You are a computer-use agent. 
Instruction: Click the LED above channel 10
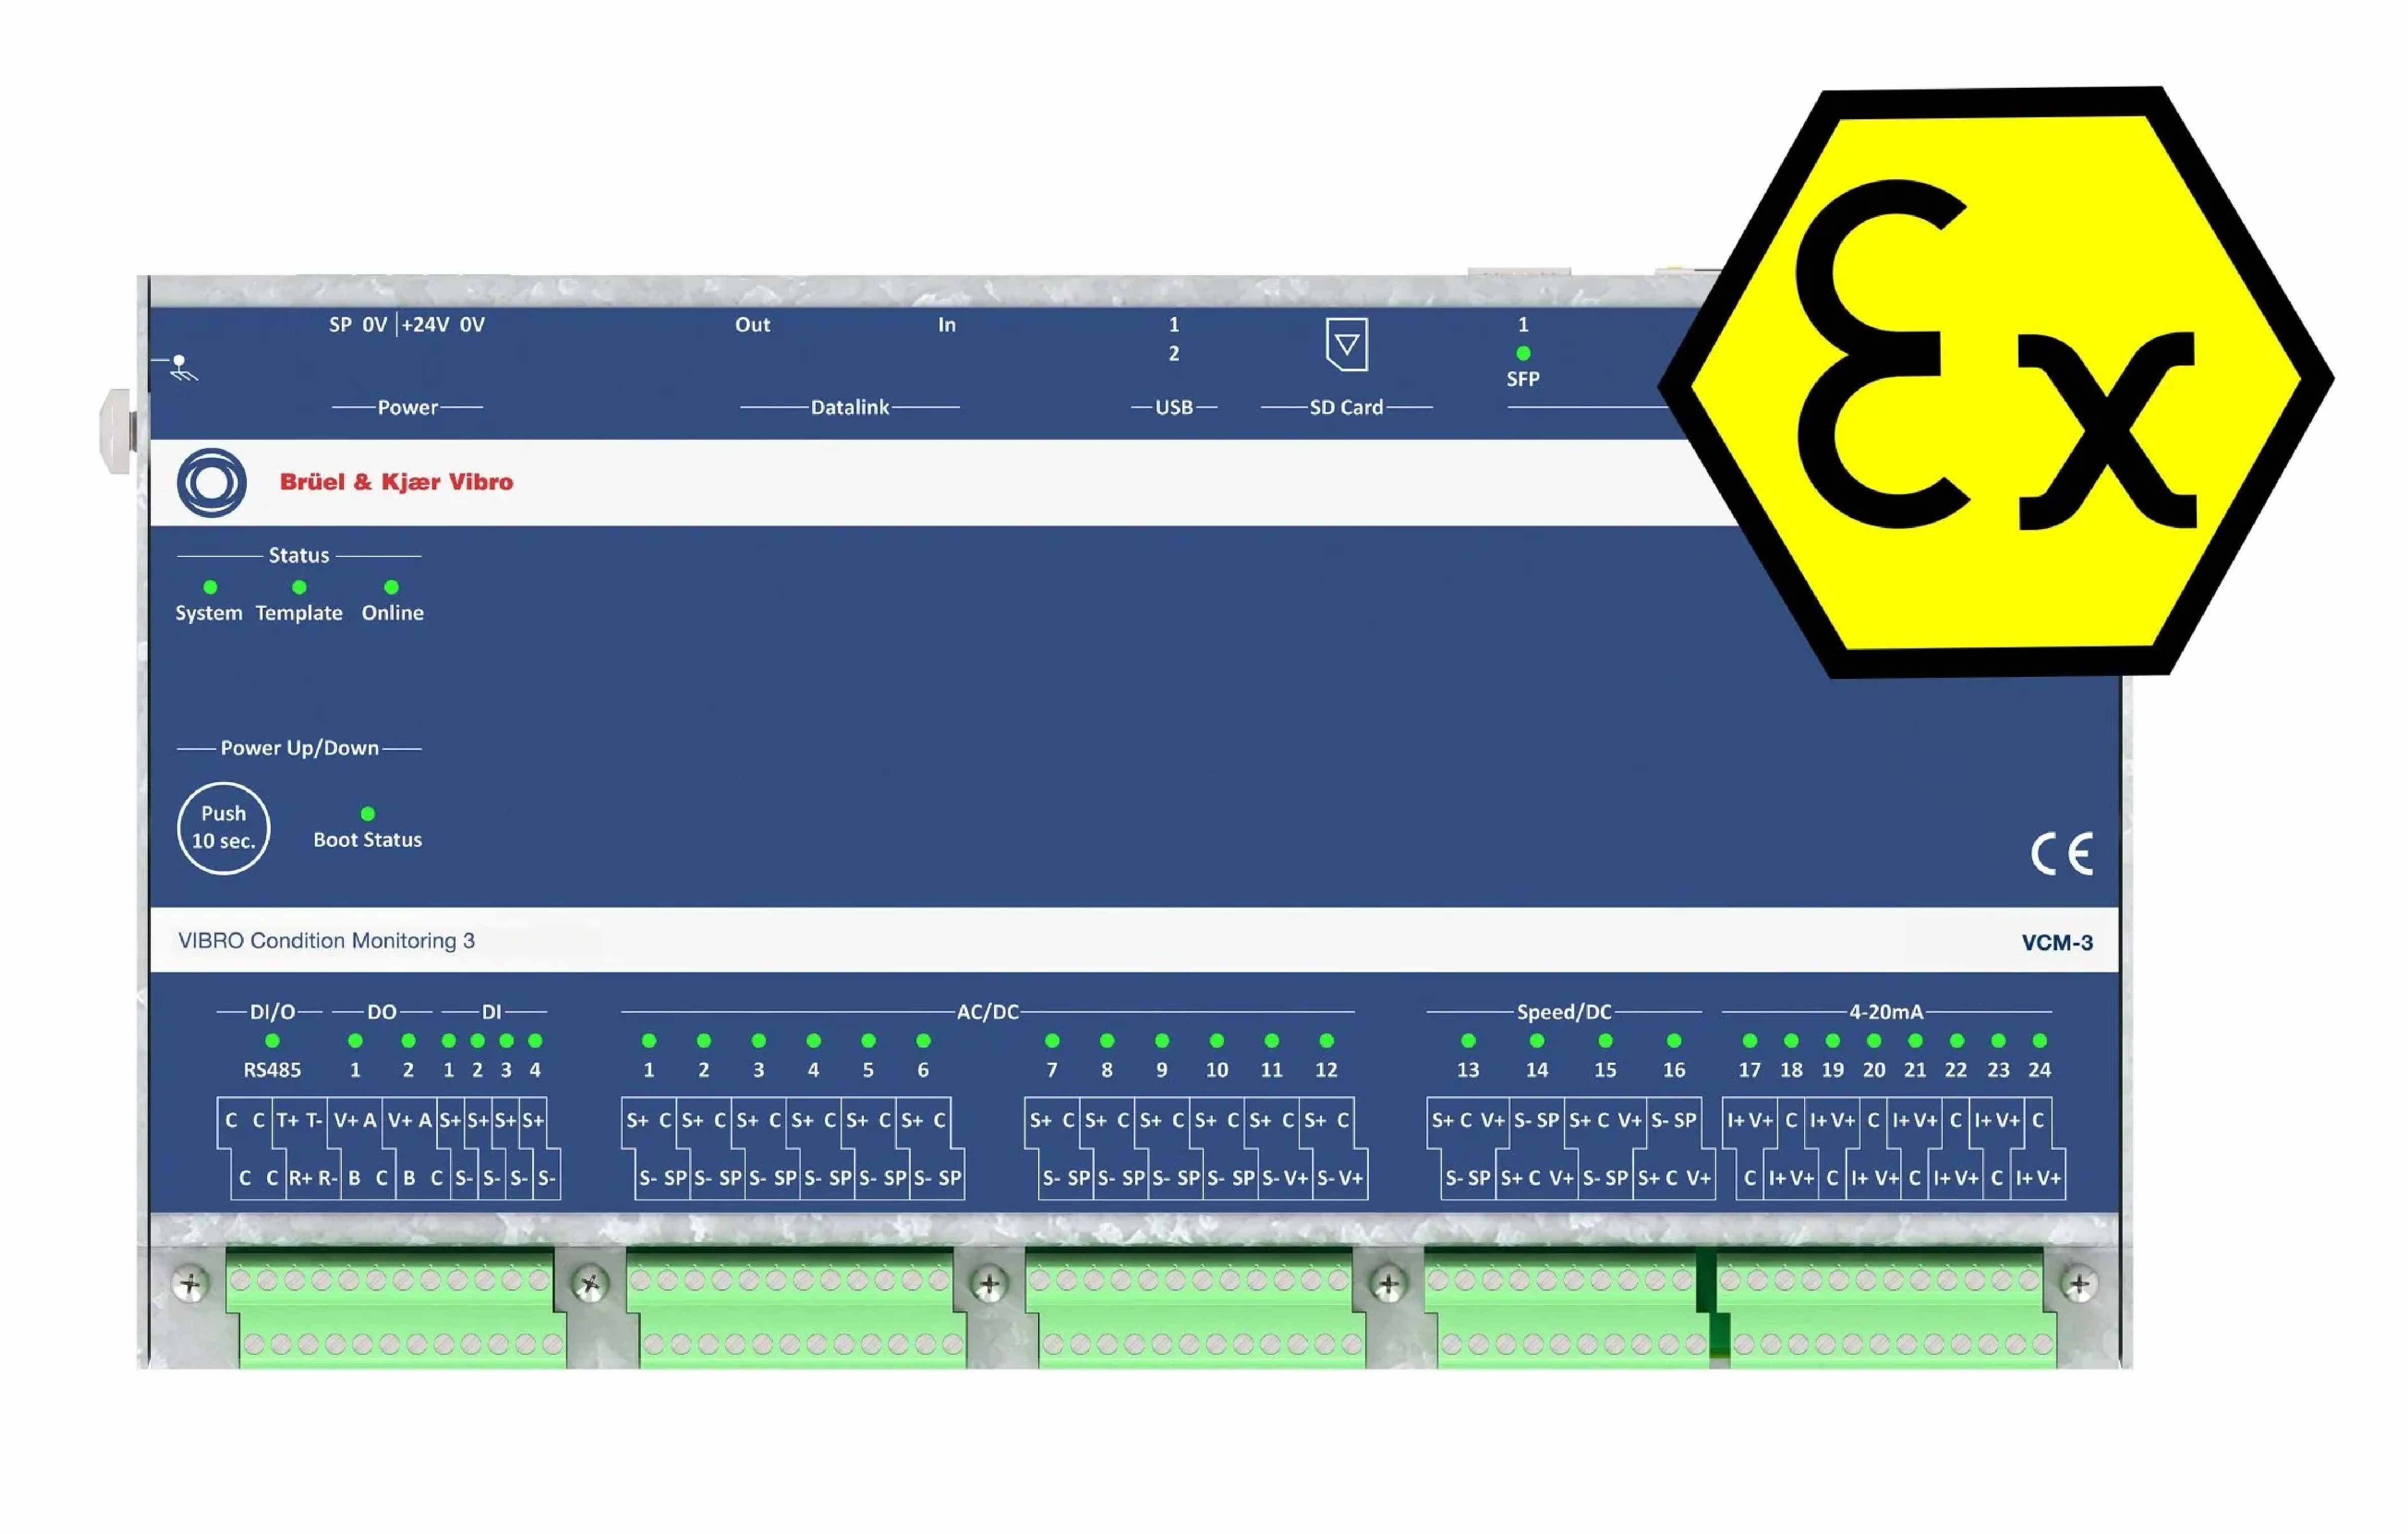coord(1217,1041)
